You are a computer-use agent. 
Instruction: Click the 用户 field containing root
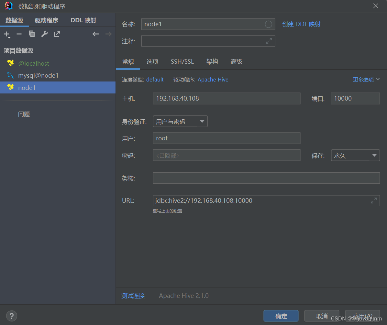[x=226, y=138]
